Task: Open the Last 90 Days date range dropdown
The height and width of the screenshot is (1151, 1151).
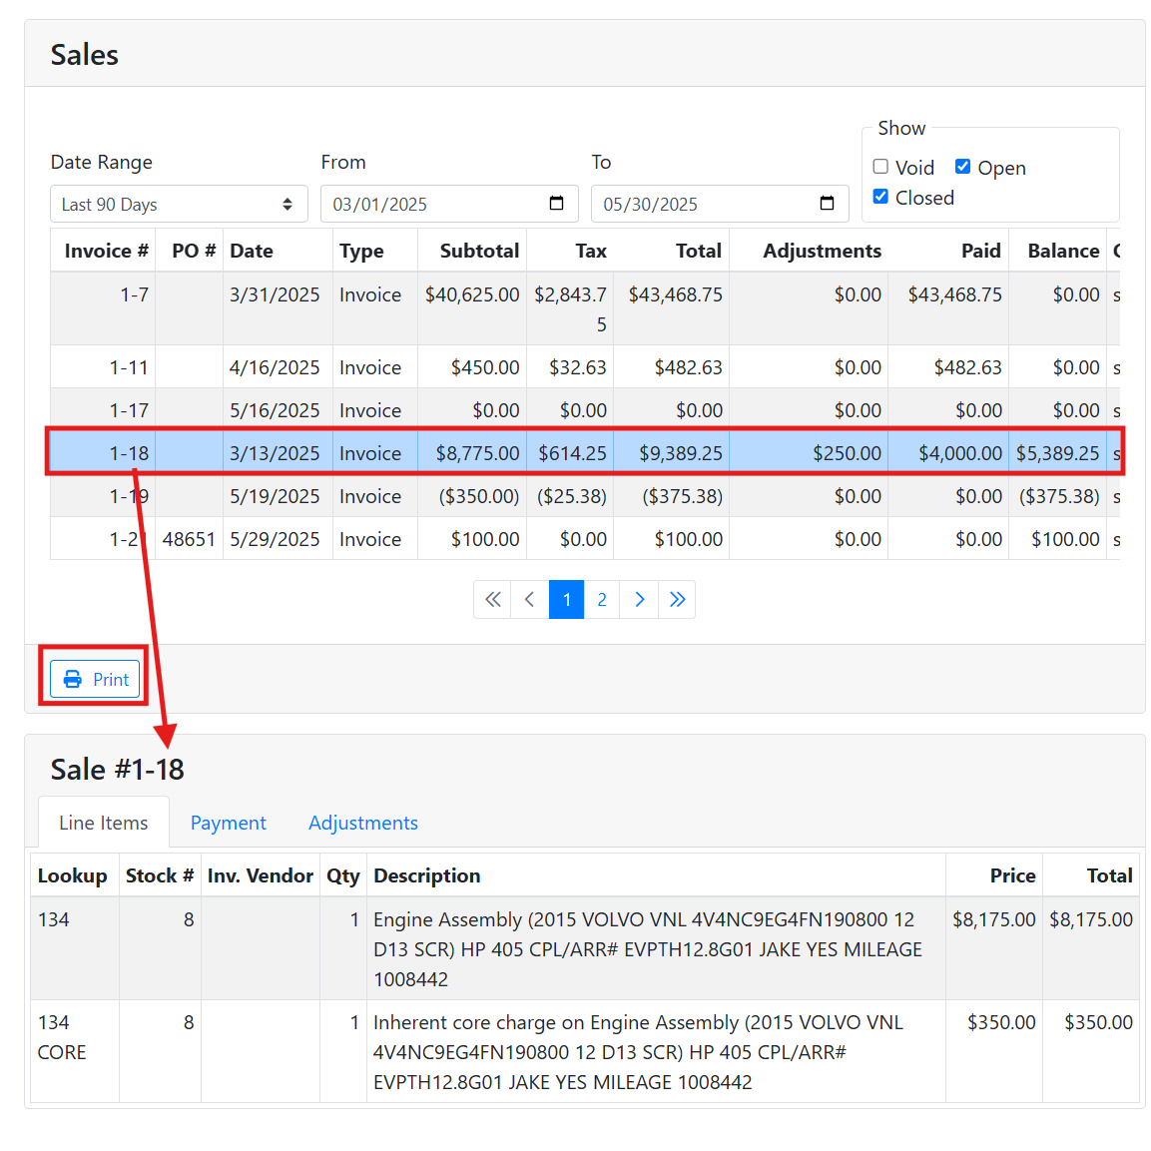Action: (178, 204)
